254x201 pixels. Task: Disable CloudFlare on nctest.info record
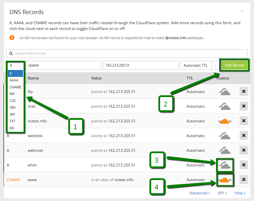(x=225, y=121)
